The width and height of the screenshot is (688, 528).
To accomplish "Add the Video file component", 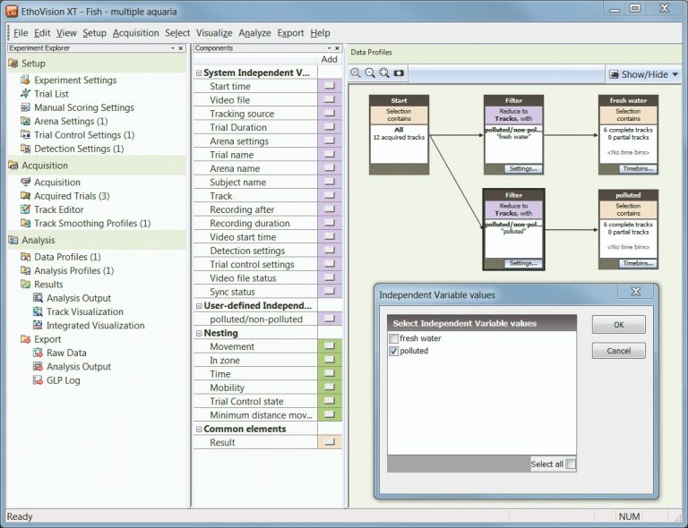I will point(329,99).
